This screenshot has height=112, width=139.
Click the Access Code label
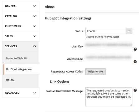click(x=75, y=59)
